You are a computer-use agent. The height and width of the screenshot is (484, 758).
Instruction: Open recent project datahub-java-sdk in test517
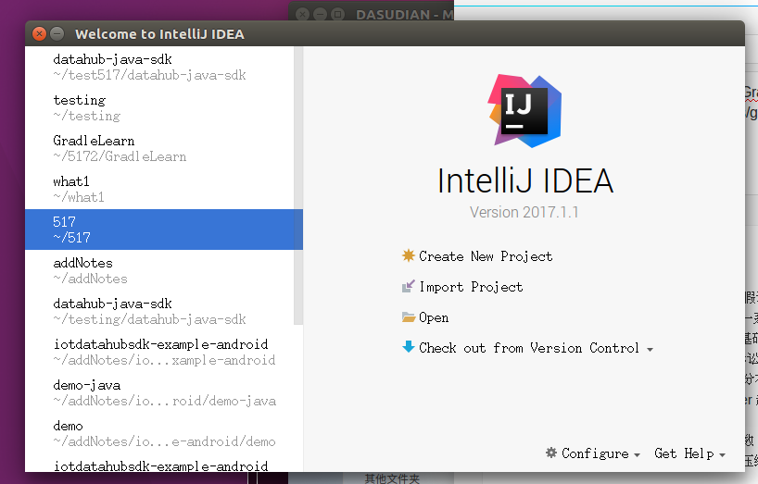click(x=164, y=67)
